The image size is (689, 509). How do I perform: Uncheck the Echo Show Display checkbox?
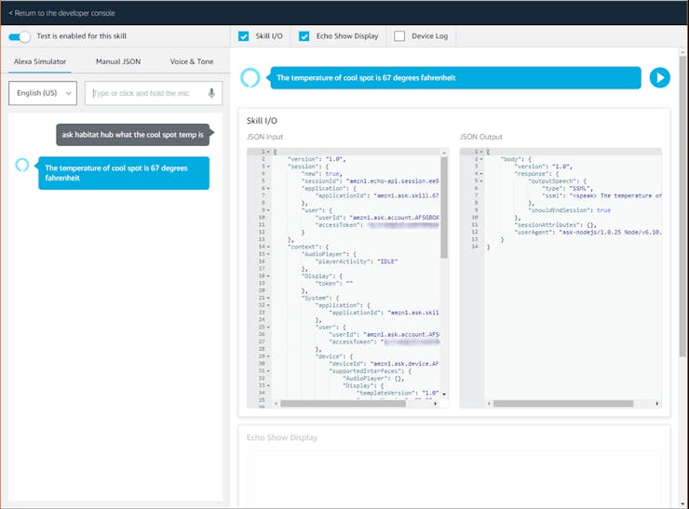pyautogui.click(x=304, y=36)
